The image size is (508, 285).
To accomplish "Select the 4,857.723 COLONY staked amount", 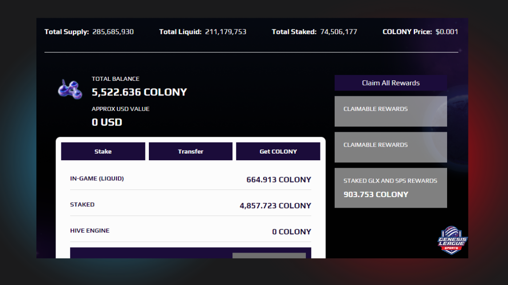I will 276,206.
